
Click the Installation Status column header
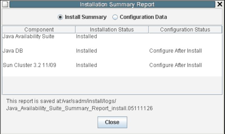pos(112,30)
